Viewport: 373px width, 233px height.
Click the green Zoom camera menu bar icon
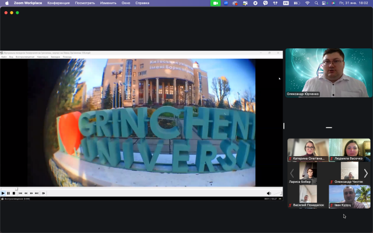click(x=216, y=3)
